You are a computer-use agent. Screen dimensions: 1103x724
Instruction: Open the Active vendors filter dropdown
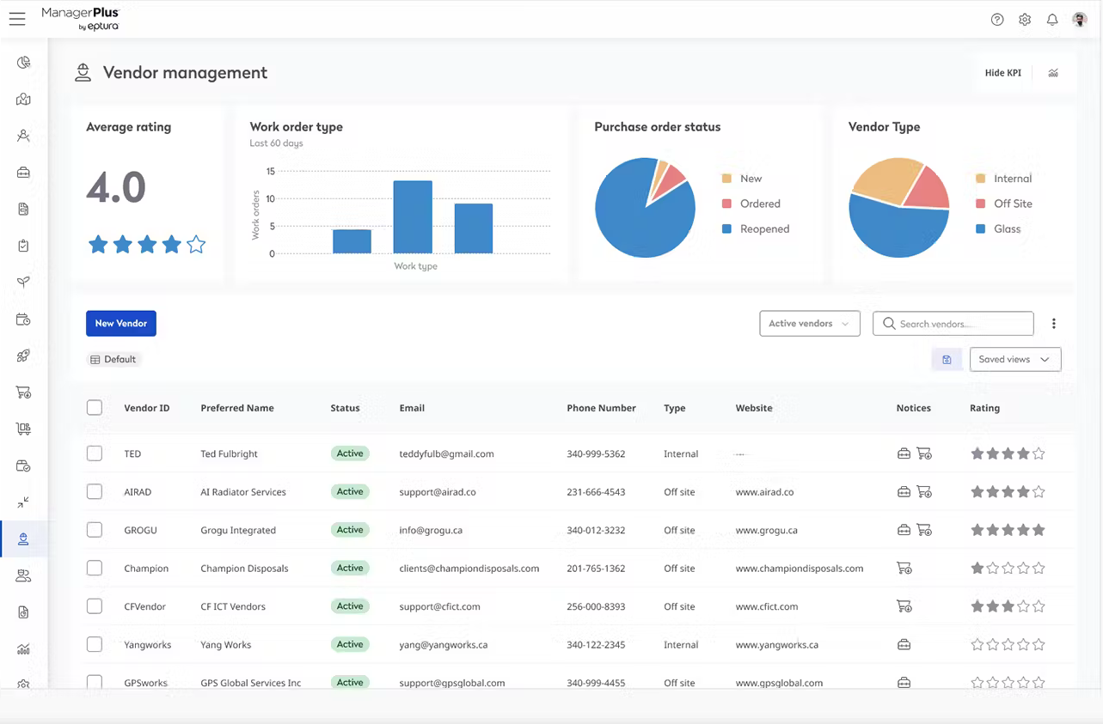[809, 323]
